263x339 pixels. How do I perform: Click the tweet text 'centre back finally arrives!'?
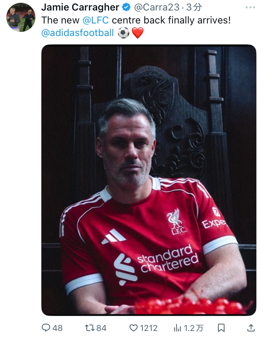coord(171,20)
